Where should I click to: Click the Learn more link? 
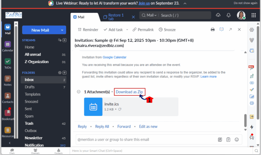click(x=208, y=76)
